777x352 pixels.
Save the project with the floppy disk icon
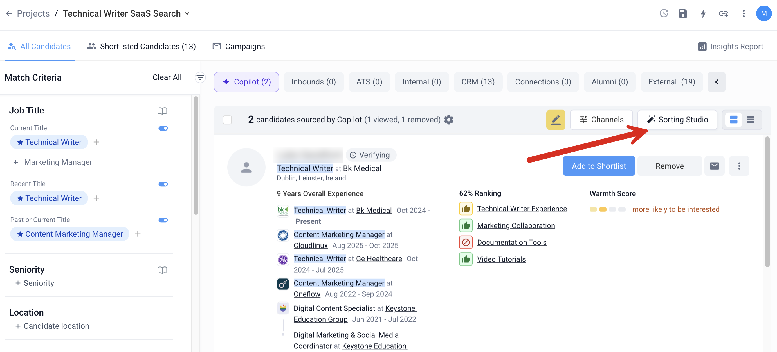pyautogui.click(x=683, y=13)
